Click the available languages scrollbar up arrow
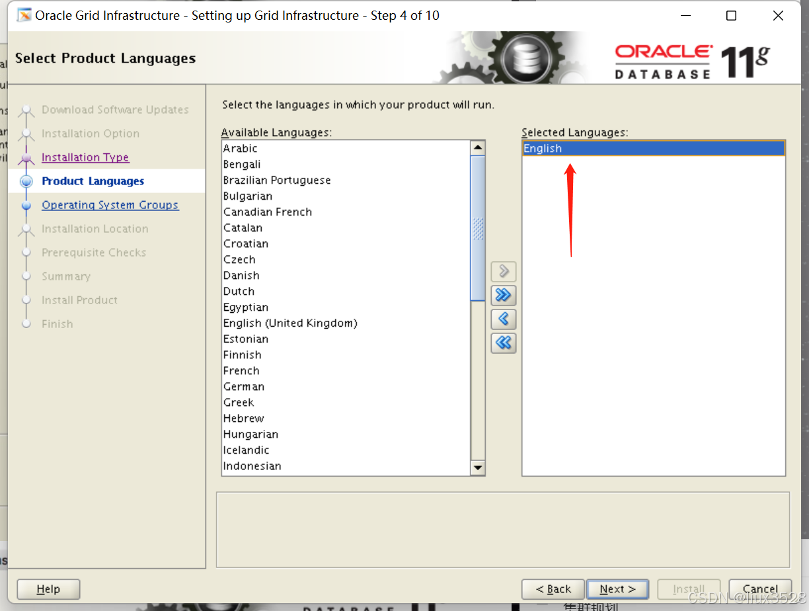The height and width of the screenshot is (611, 809). click(478, 148)
